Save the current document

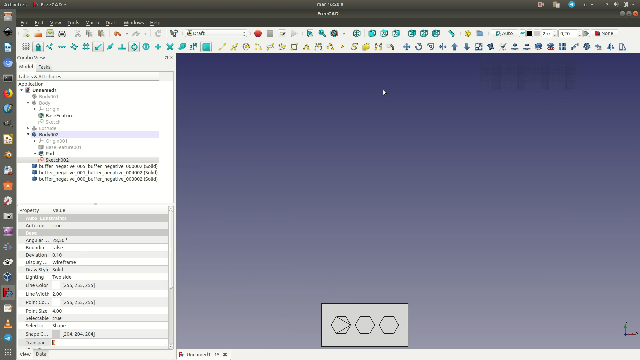50,33
